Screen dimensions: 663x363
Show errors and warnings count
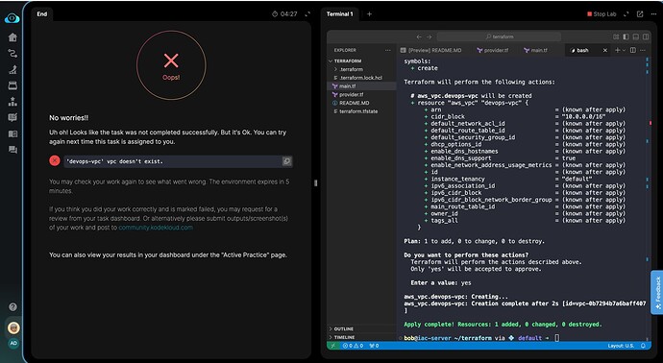353,346
